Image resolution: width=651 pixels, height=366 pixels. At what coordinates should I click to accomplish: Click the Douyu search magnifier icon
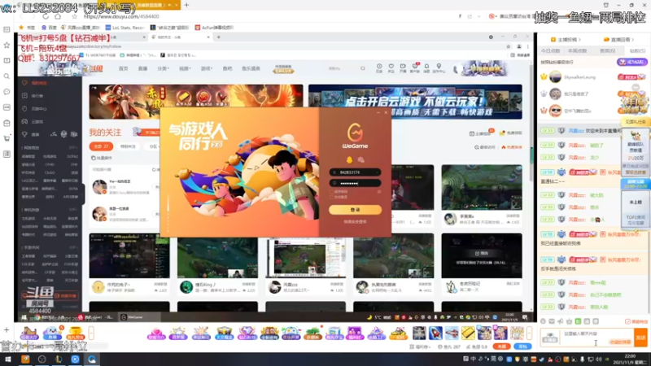click(362, 68)
